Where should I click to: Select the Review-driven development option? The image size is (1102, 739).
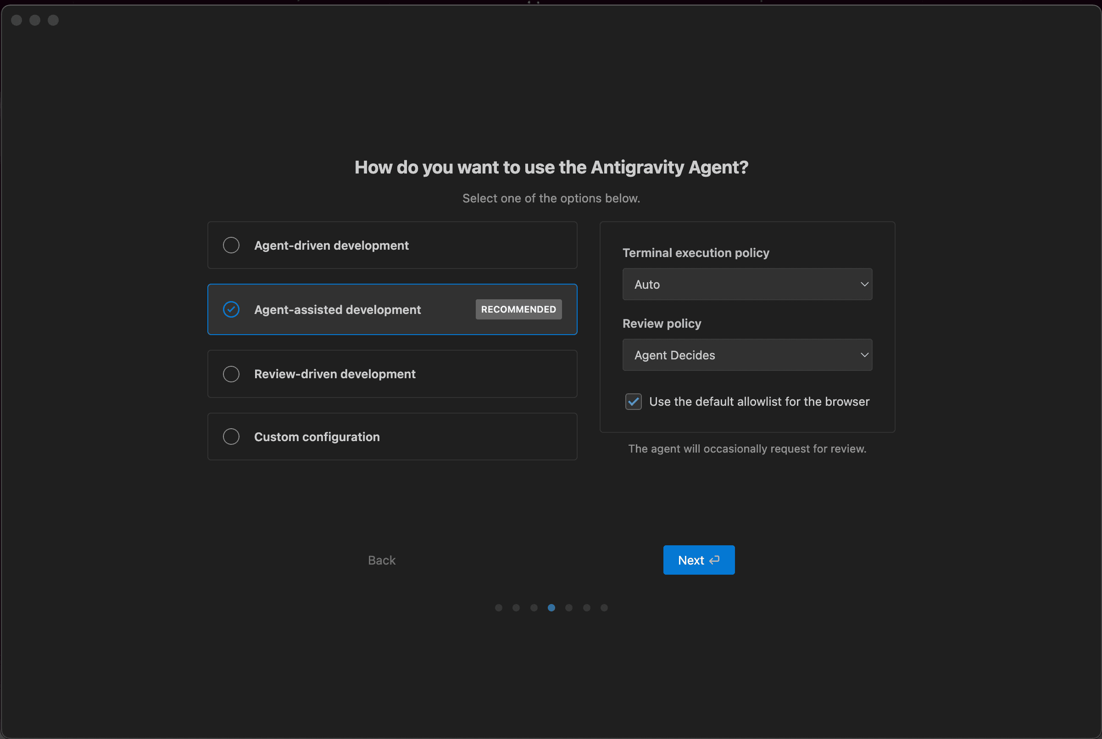(x=391, y=374)
